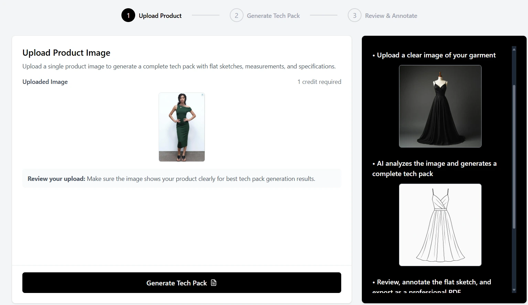
Task: Click the scroll up arrow in instructions panel
Action: tap(514, 50)
